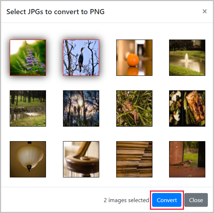
Task: Click the orange's reflection in thumbnail
Action: 133,71
